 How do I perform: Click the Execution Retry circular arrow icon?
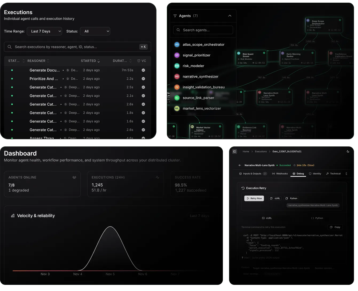[x=243, y=188]
